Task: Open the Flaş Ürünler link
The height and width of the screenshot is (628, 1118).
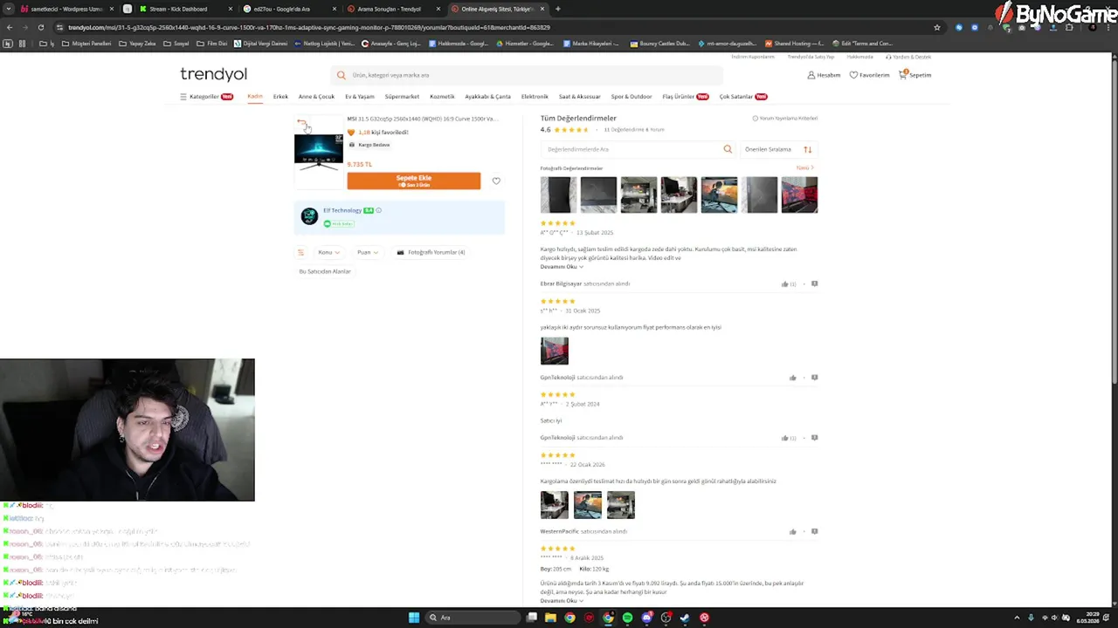Action: (x=685, y=97)
